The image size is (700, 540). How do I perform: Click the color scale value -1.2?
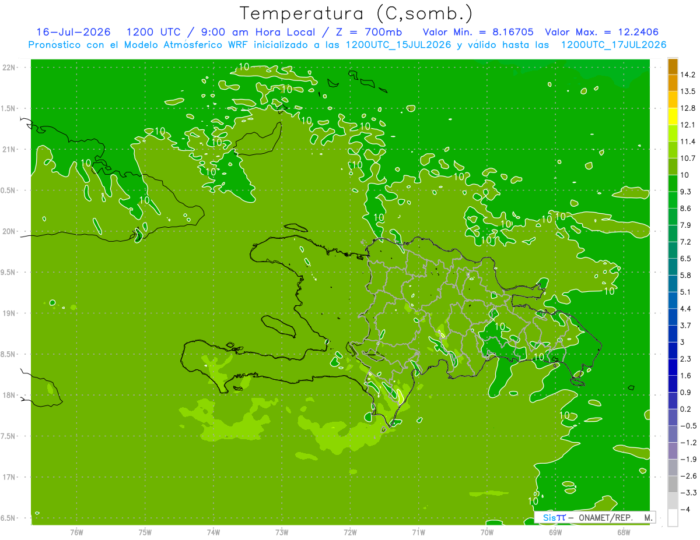(688, 442)
